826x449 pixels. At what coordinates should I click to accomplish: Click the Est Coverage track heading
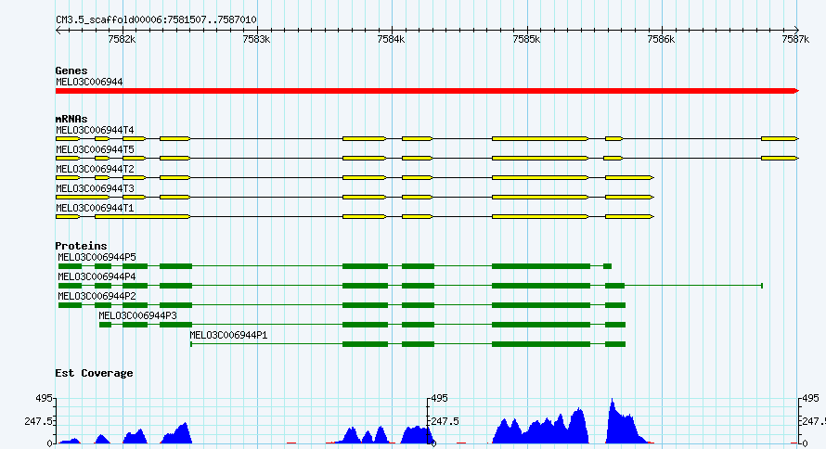click(x=94, y=373)
